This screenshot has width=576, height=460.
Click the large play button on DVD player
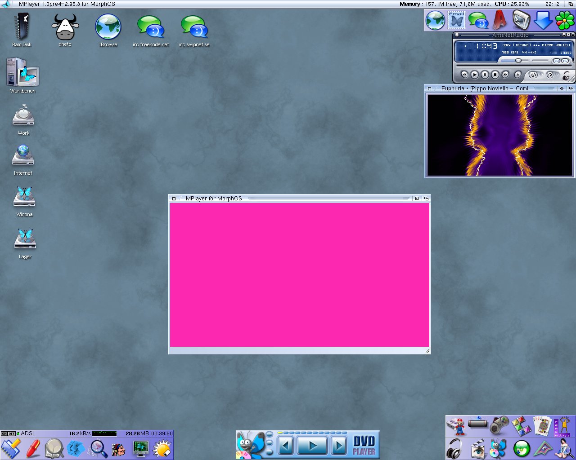click(x=312, y=447)
